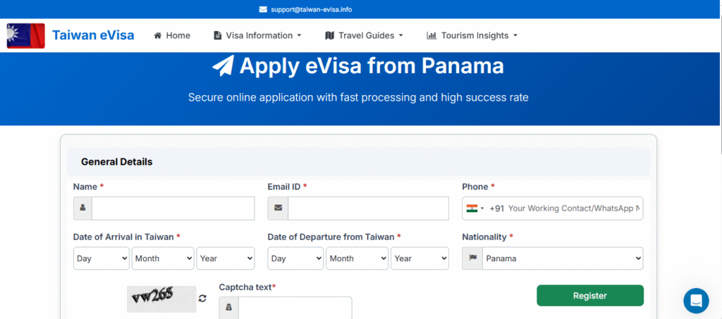Open the Visa Information menu
This screenshot has height=319, width=722.
click(x=257, y=36)
